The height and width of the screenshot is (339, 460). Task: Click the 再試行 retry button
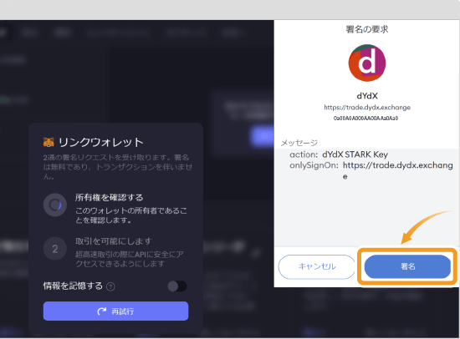tap(115, 311)
